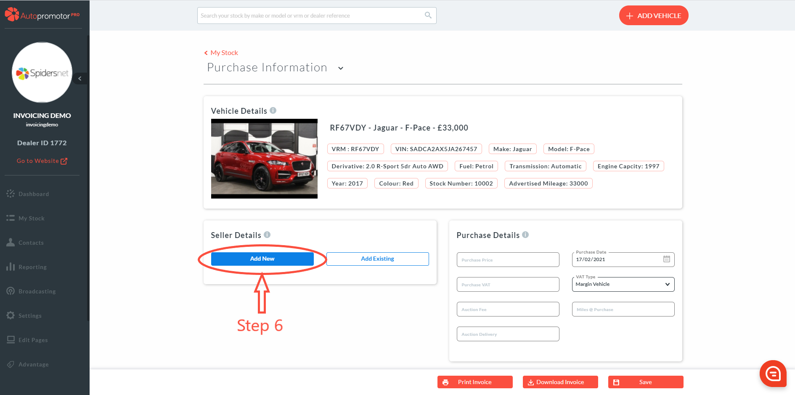Click the search magnifier icon
Viewport: 795px width, 395px height.
[428, 15]
